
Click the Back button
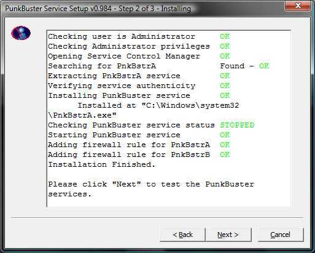point(182,235)
